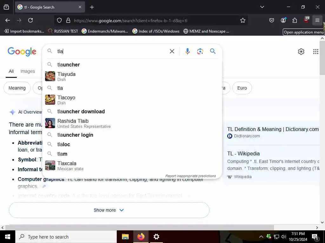Click the AI Overview sparkle icon
The image size is (325, 243).
[12, 112]
